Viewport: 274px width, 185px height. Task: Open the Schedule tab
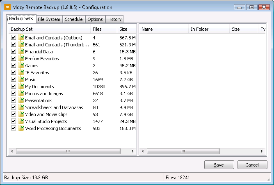pos(74,19)
